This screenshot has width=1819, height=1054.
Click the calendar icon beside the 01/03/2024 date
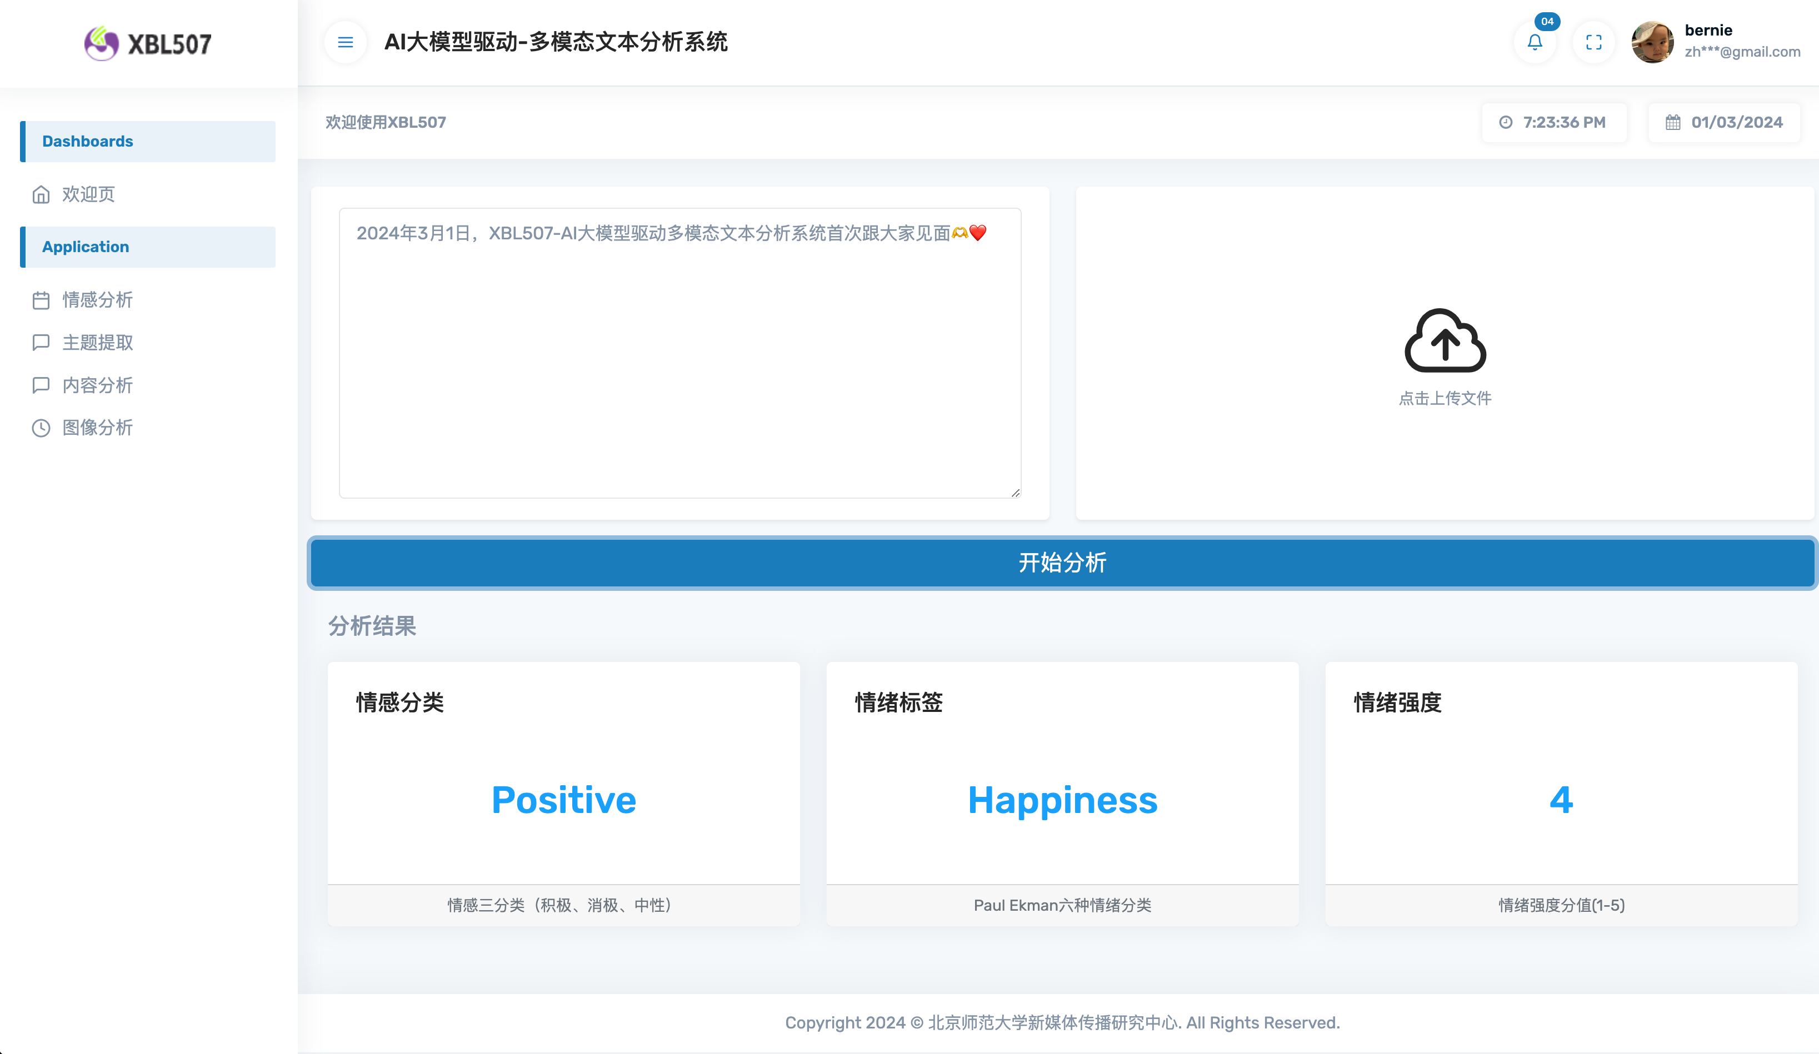(1672, 123)
